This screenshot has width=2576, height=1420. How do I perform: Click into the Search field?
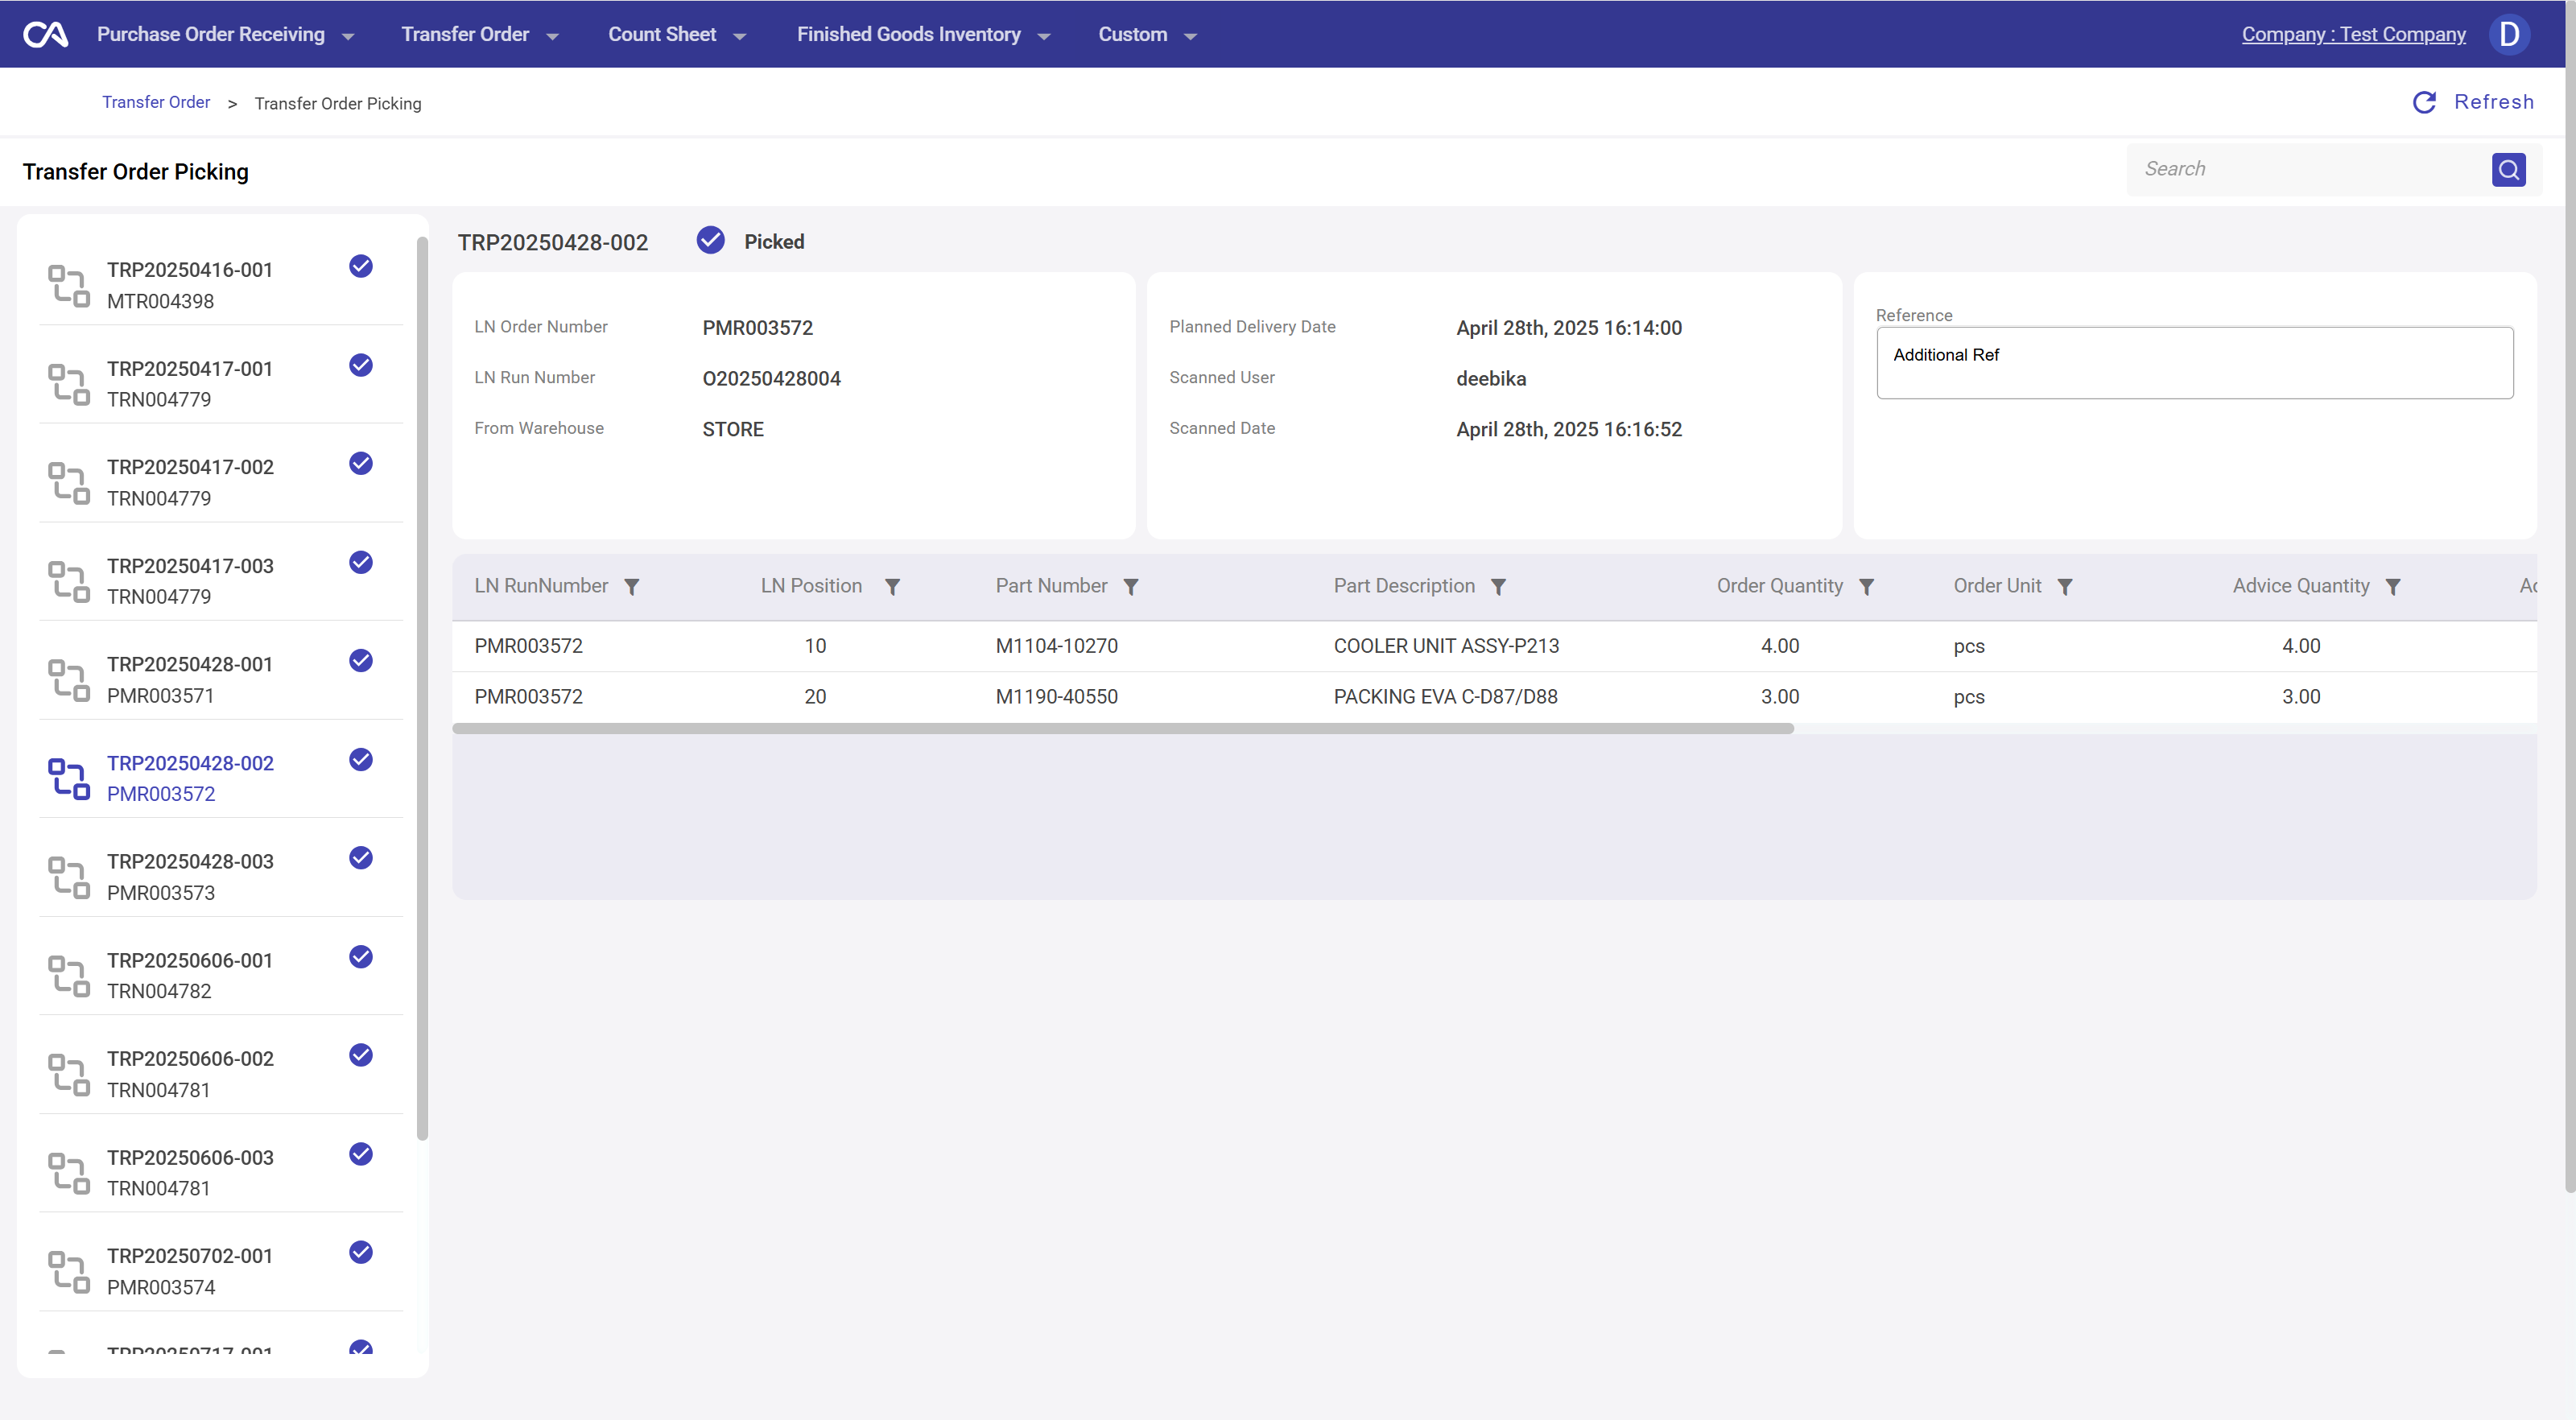[x=2310, y=169]
